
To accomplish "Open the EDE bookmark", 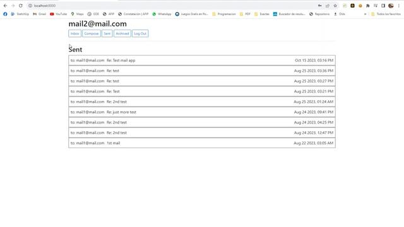I will (x=93, y=14).
